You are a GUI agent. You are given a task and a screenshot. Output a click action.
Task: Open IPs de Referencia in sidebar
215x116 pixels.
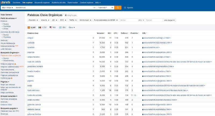point(8,43)
